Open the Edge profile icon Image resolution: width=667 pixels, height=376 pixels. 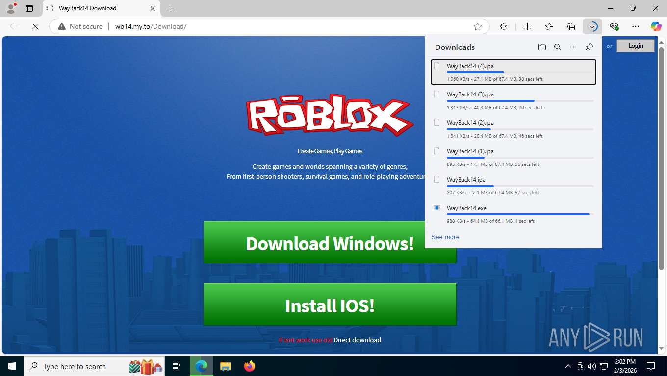11,8
